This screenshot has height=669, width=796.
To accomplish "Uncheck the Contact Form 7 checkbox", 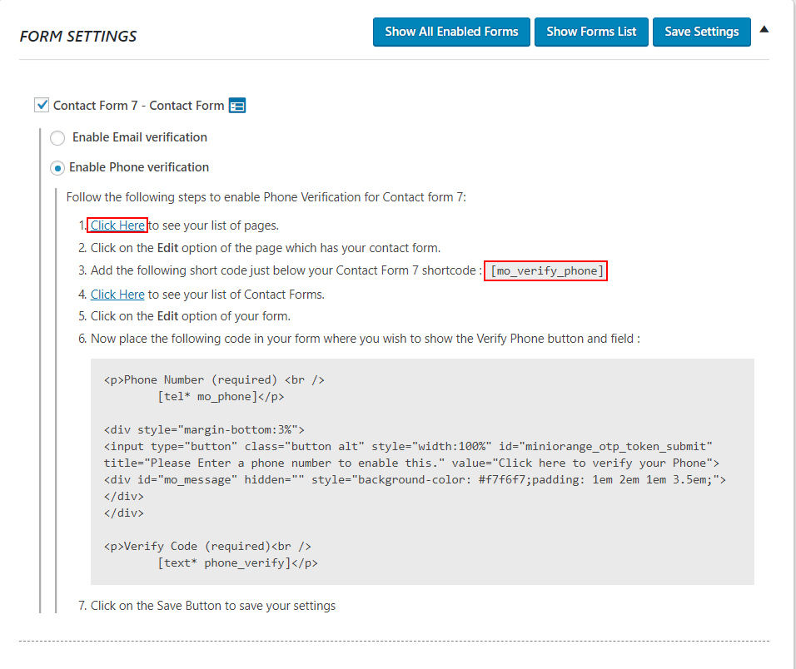I will point(42,105).
